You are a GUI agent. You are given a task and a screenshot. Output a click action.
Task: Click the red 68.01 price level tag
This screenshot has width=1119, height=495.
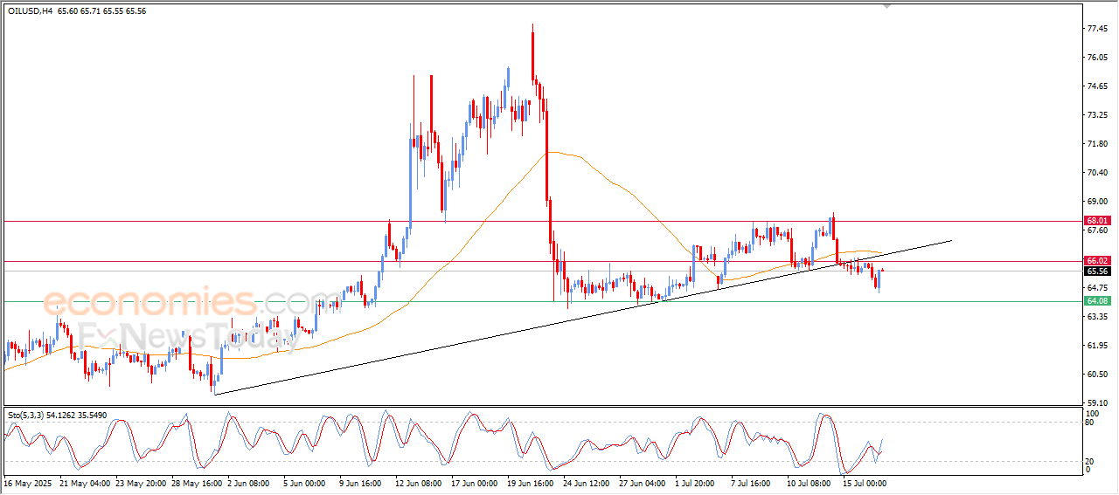(x=1097, y=221)
